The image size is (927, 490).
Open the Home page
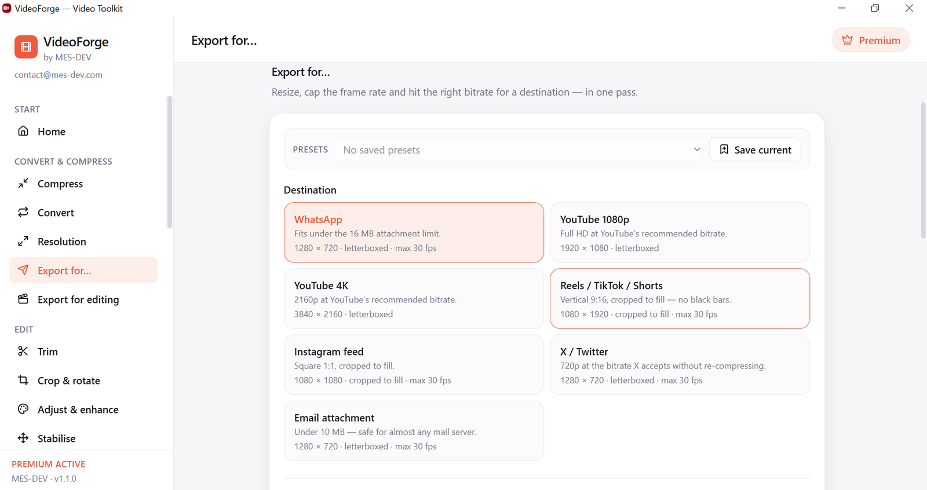click(83, 131)
